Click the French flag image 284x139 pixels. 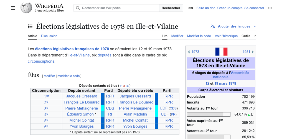point(221,52)
